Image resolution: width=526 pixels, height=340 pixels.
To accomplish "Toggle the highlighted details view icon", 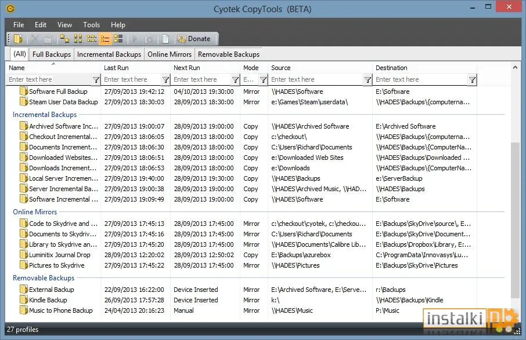I will click(x=105, y=39).
